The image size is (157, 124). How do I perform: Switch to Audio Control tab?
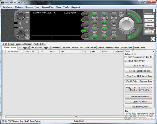click(127, 48)
